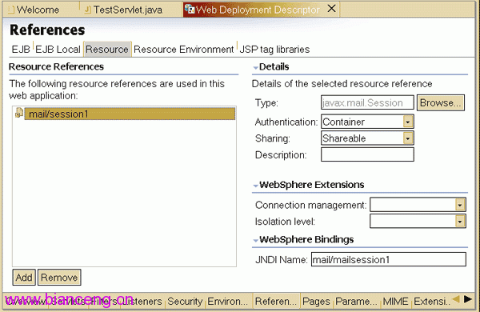The width and height of the screenshot is (480, 312).
Task: Click the Description text field
Action: click(367, 154)
